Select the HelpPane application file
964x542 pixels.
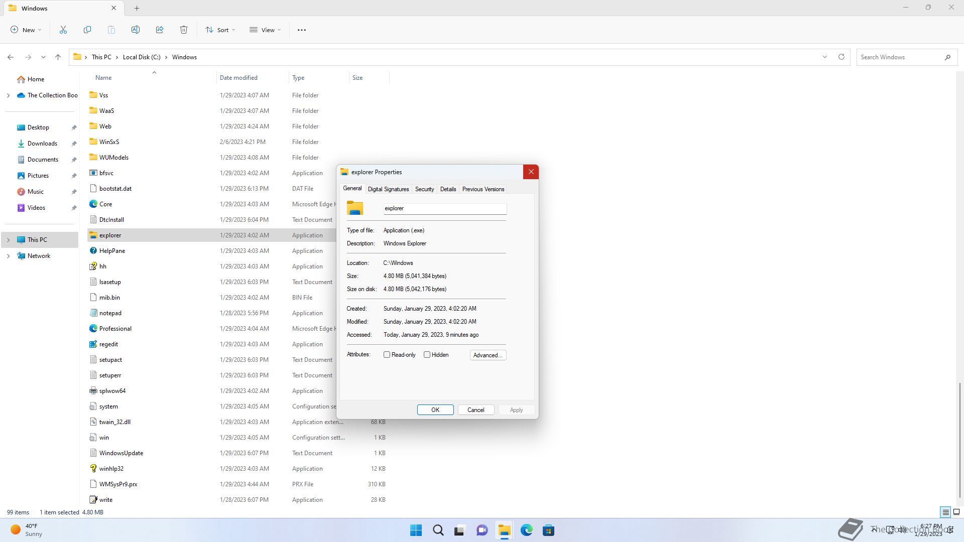[x=112, y=251]
